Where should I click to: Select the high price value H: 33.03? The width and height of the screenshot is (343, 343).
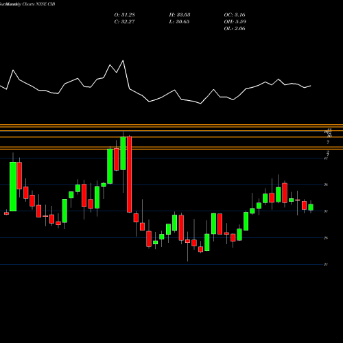pyautogui.click(x=180, y=15)
